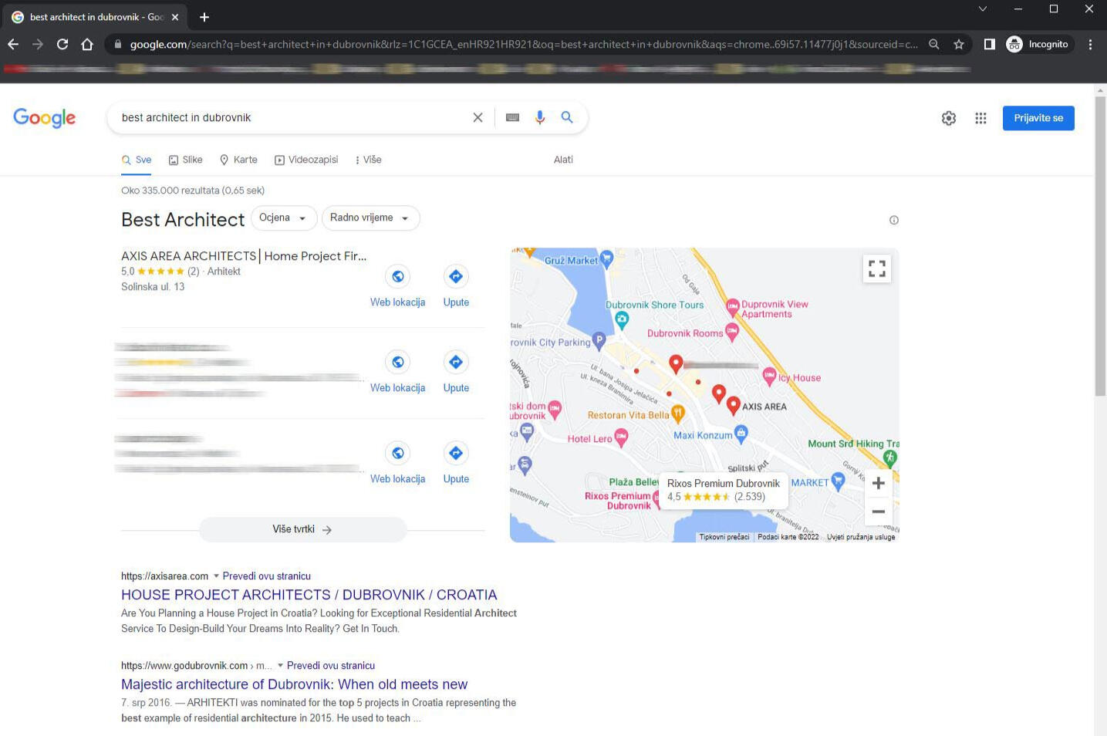Switch to the Slike tab
This screenshot has height=736, width=1107.
191,160
